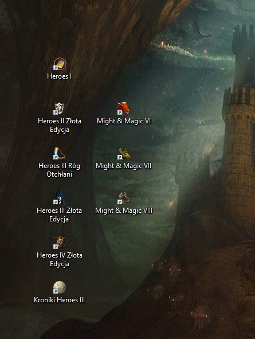Viewport: 255px width, 339px height.
Task: Click the "Kroniki Heroes III" label
Action: tap(60, 300)
